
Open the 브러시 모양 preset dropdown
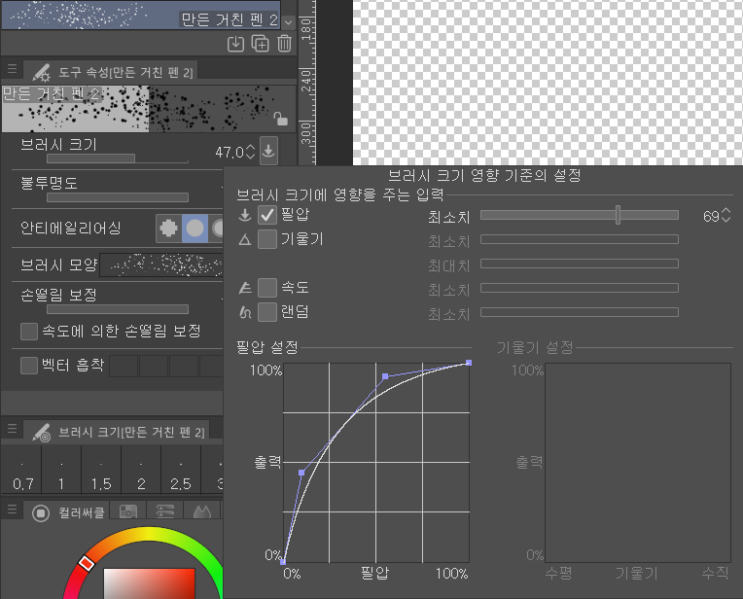point(161,264)
